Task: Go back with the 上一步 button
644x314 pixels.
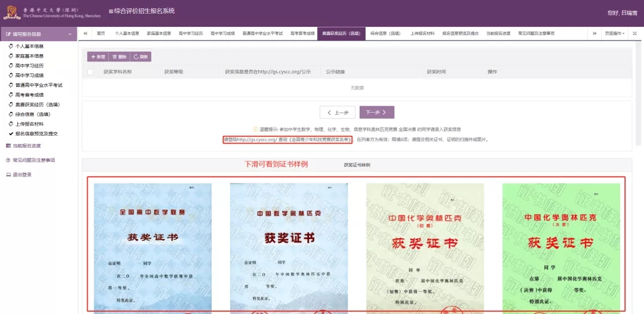Action: pos(338,112)
